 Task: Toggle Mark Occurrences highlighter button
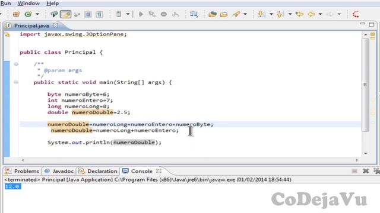[65, 14]
